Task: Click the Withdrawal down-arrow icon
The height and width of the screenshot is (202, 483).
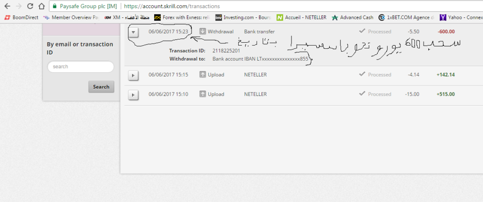Action: point(203,31)
